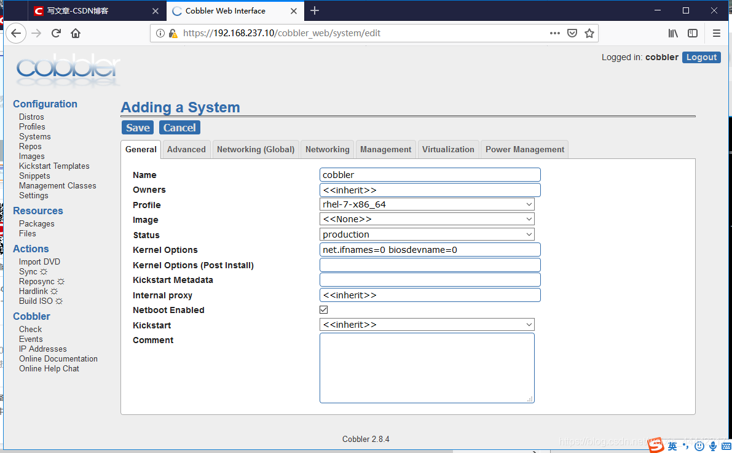Screen dimensions: 732x453
Task: Switch to the CSDN blog tab
Action: click(x=97, y=10)
